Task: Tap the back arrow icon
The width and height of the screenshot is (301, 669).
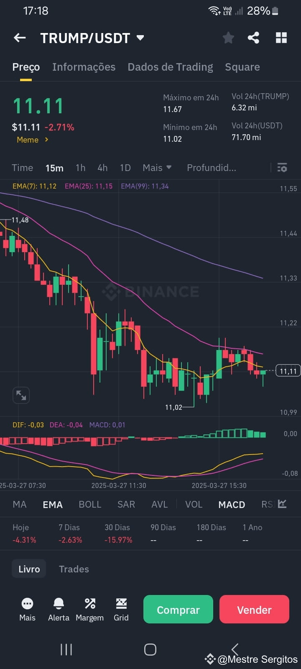Action: (x=20, y=38)
